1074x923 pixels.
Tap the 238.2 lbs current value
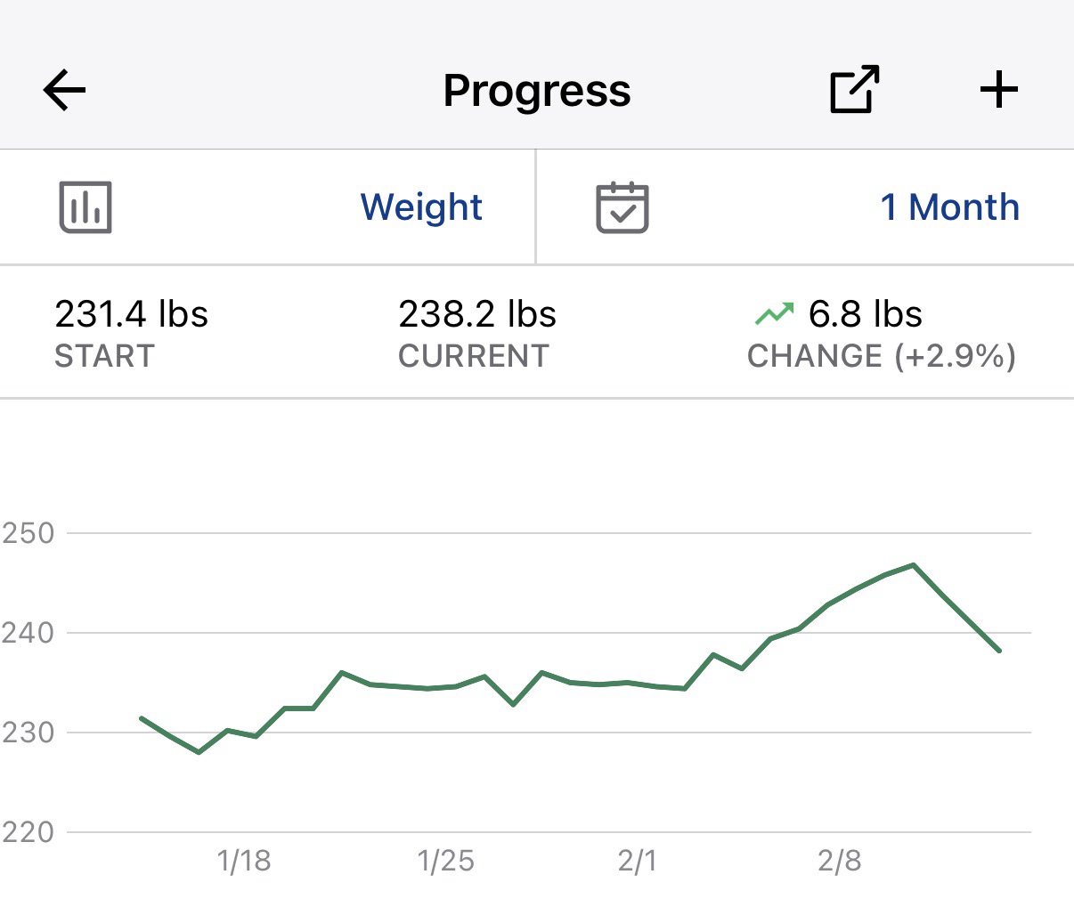[477, 314]
